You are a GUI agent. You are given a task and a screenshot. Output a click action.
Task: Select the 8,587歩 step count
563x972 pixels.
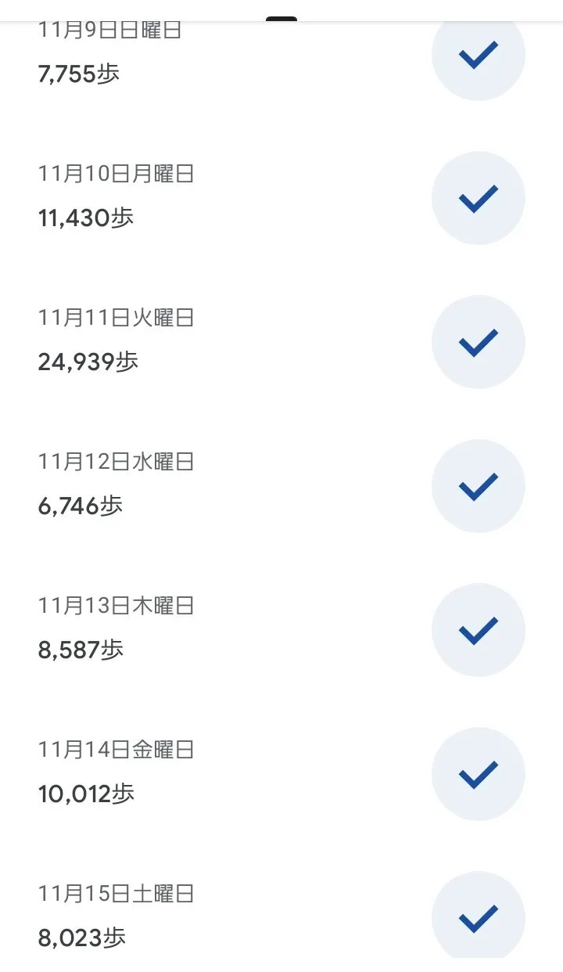tap(81, 650)
